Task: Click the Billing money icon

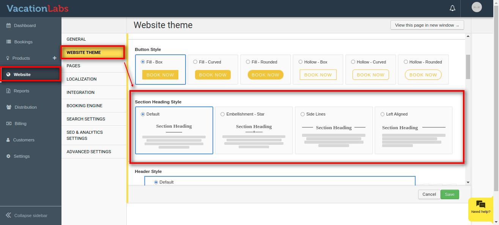Action: [x=8, y=124]
